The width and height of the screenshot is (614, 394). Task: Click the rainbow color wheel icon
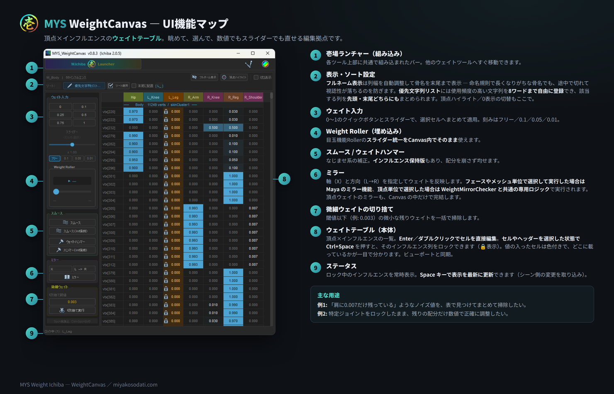point(265,64)
